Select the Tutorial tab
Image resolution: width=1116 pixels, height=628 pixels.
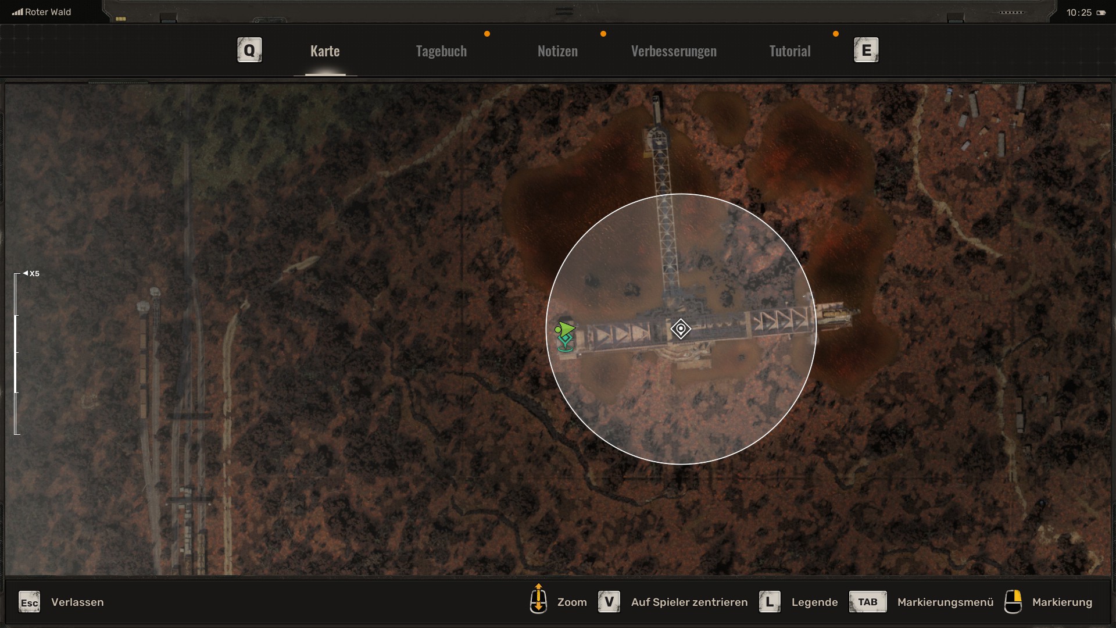pos(789,51)
